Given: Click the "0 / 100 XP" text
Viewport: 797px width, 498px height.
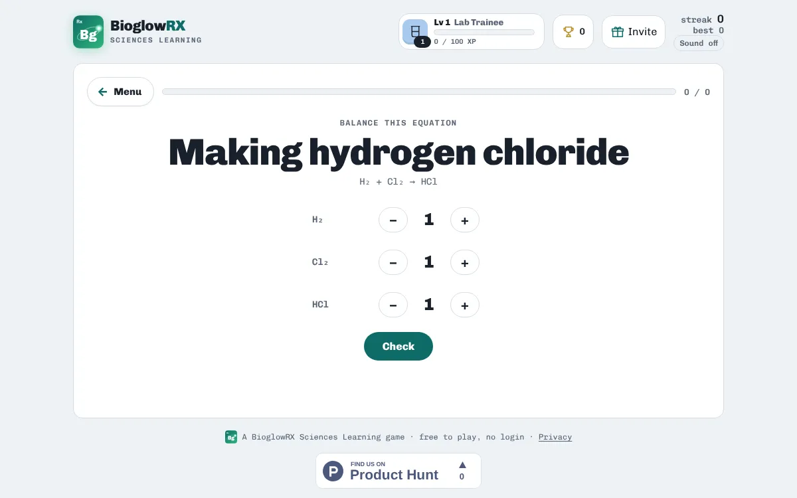Looking at the screenshot, I should click(455, 41).
